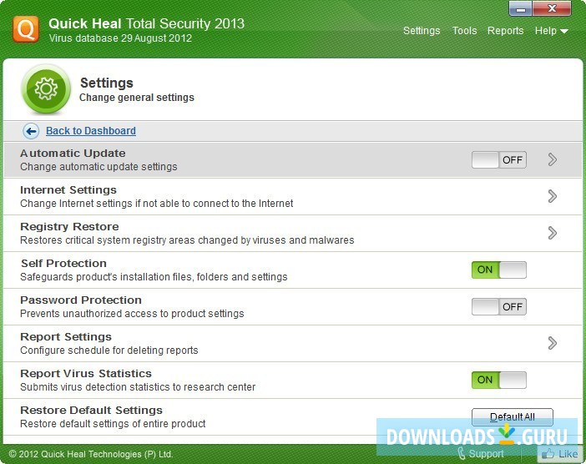The width and height of the screenshot is (586, 464).
Task: Enable the Password Protection switch
Action: tap(499, 307)
